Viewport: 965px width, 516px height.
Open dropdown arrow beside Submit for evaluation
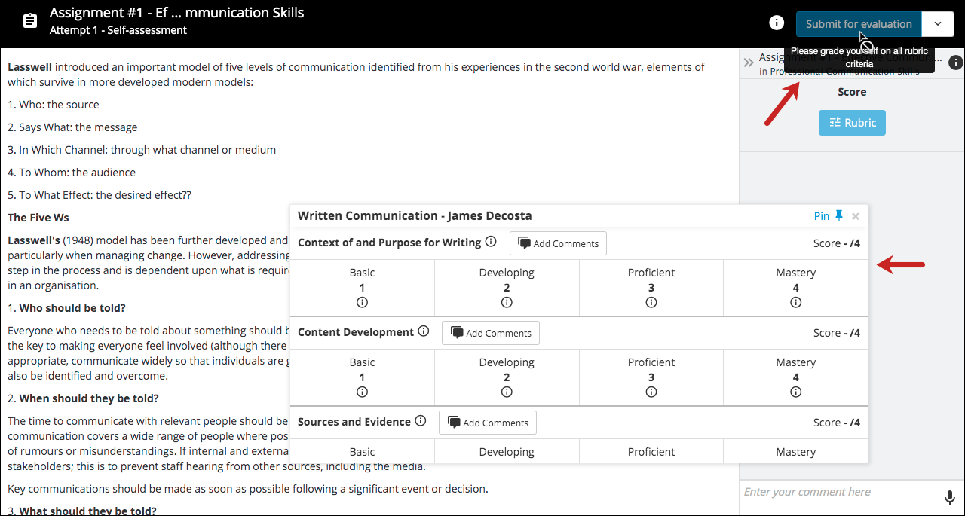938,24
